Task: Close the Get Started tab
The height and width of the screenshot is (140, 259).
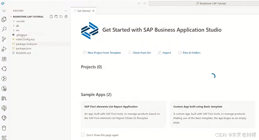Action: [x=93, y=11]
